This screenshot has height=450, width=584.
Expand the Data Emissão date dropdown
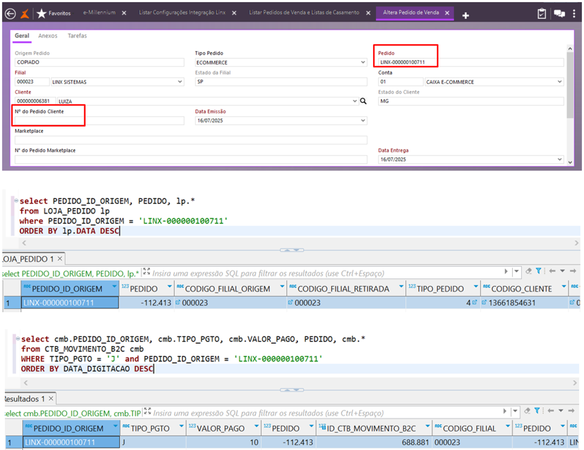pos(363,120)
